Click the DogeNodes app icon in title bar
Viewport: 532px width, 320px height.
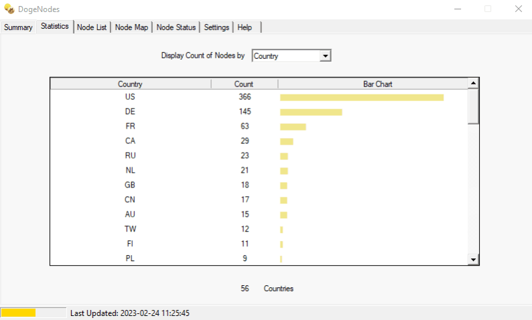9,9
